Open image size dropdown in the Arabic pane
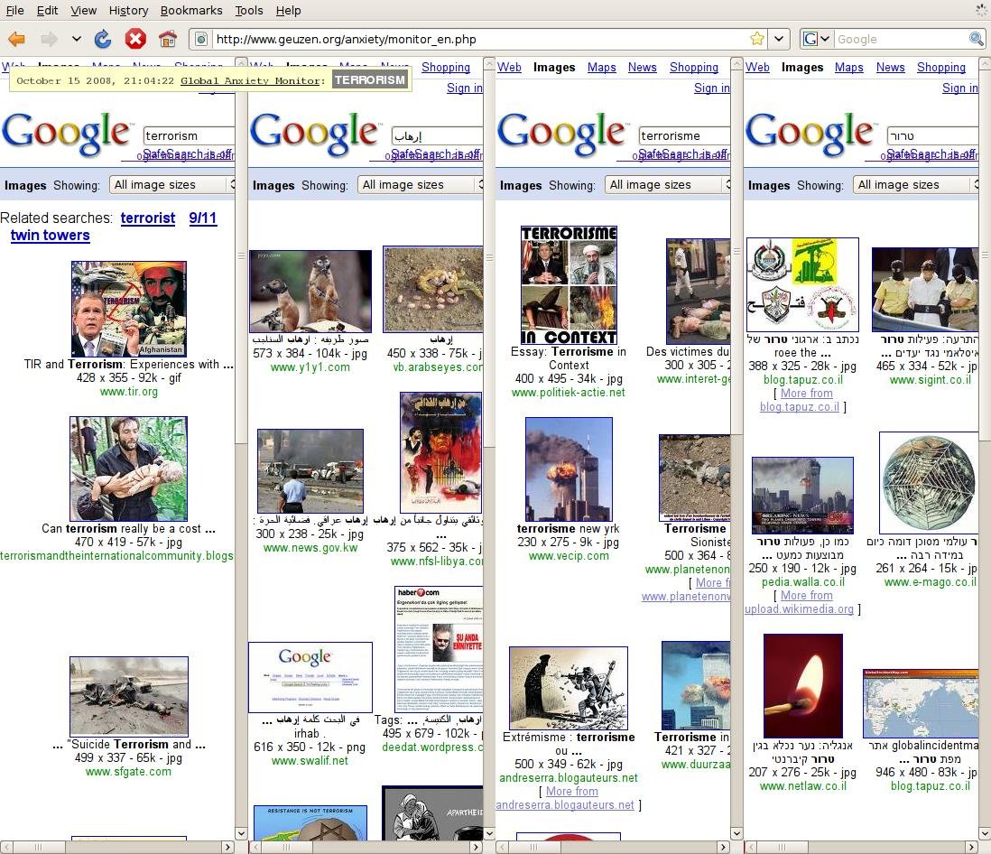Screen dimensions: 991x854 (421, 184)
